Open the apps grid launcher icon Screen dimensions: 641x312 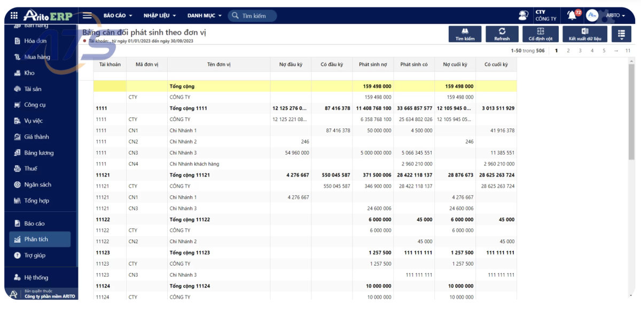[14, 16]
